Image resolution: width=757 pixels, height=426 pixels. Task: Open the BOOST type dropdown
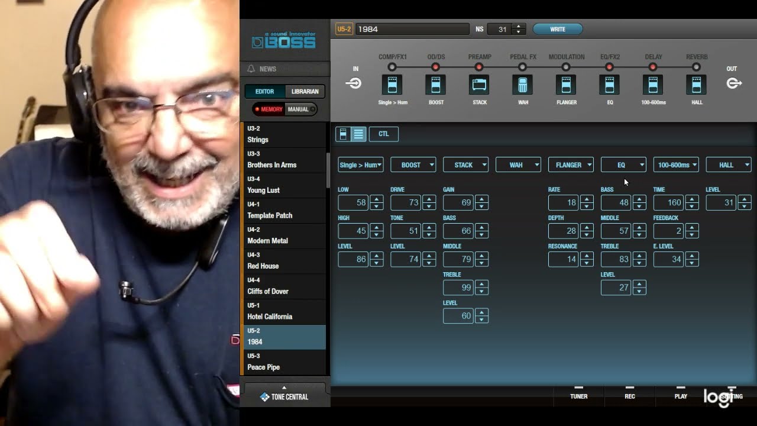click(413, 165)
